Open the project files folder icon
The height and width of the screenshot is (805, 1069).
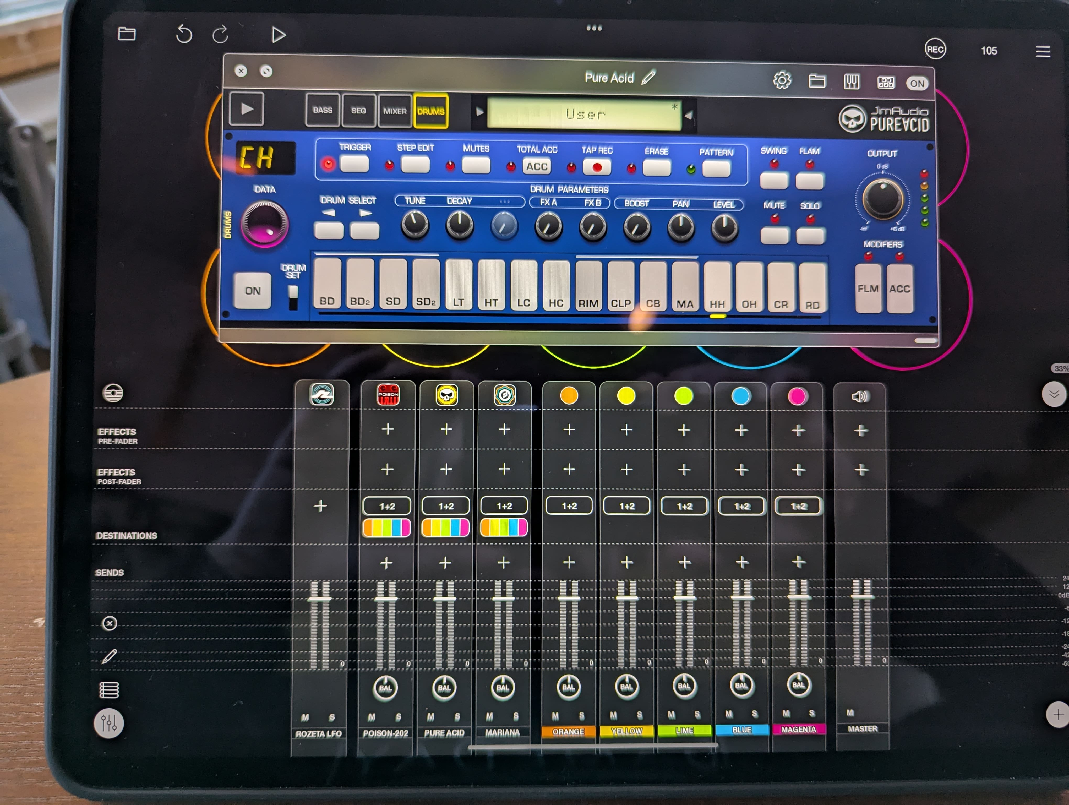click(127, 34)
